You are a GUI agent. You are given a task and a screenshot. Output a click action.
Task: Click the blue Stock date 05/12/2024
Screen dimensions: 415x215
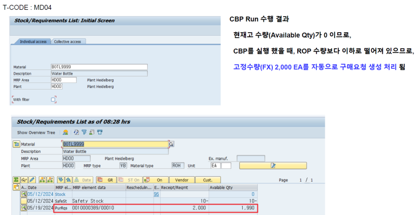[40, 194]
